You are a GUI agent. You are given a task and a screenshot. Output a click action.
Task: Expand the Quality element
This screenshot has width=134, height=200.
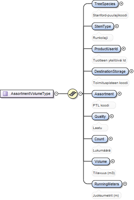[112, 116]
